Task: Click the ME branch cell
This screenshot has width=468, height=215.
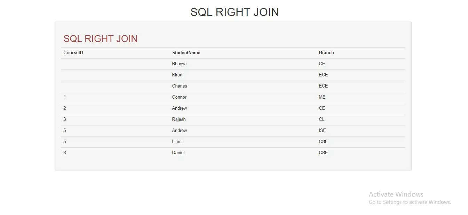Action: 322,97
